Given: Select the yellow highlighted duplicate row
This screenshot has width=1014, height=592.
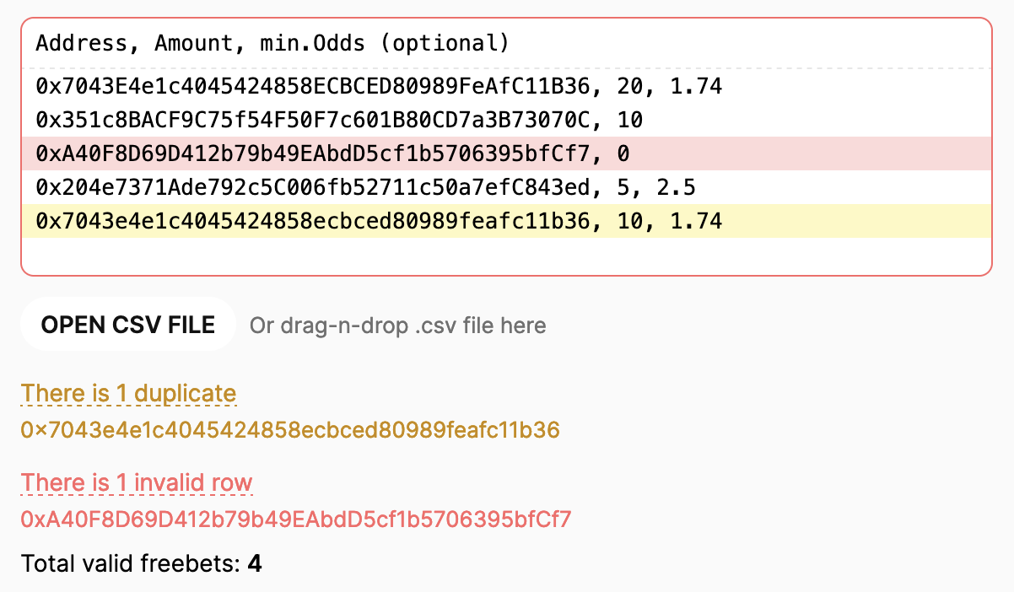Looking at the screenshot, I should 506,221.
